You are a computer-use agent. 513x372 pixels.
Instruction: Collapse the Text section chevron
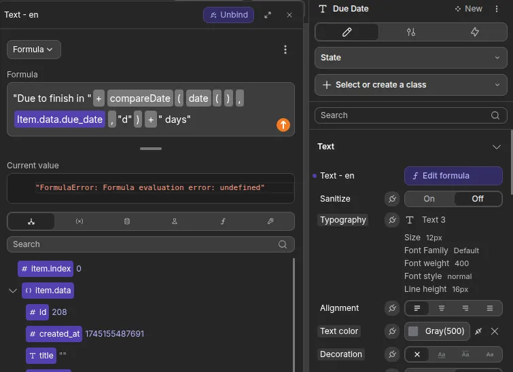(496, 147)
